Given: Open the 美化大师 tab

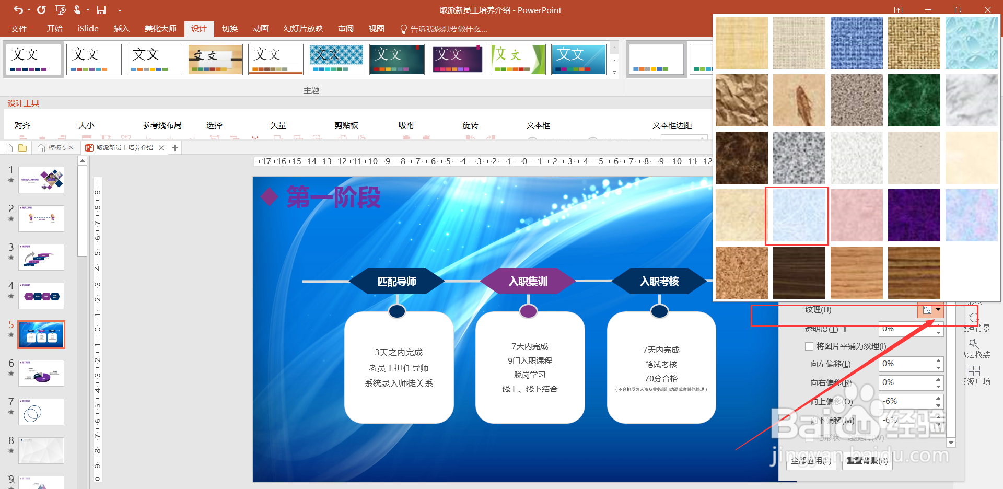Looking at the screenshot, I should coord(160,29).
